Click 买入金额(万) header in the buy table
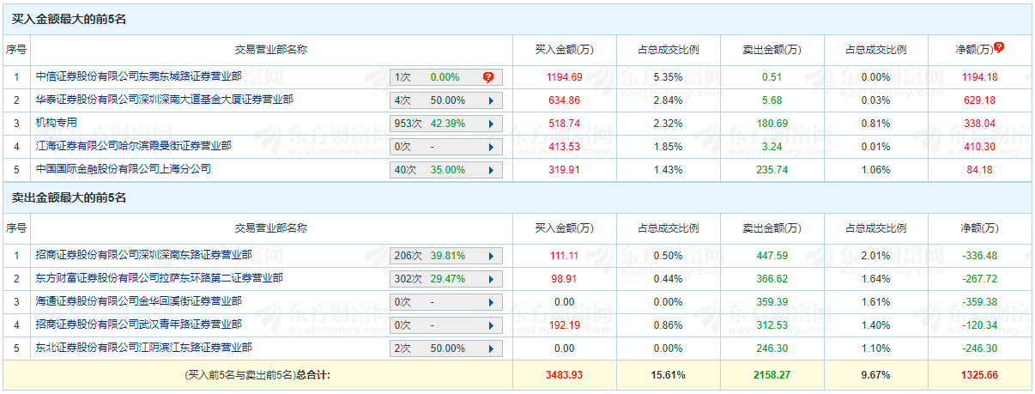 564,50
